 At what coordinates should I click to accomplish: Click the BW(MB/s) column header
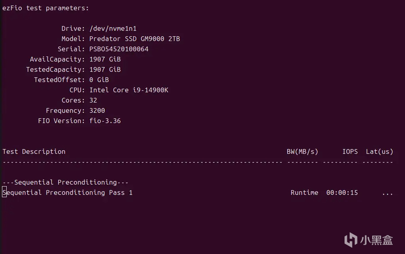coord(302,151)
